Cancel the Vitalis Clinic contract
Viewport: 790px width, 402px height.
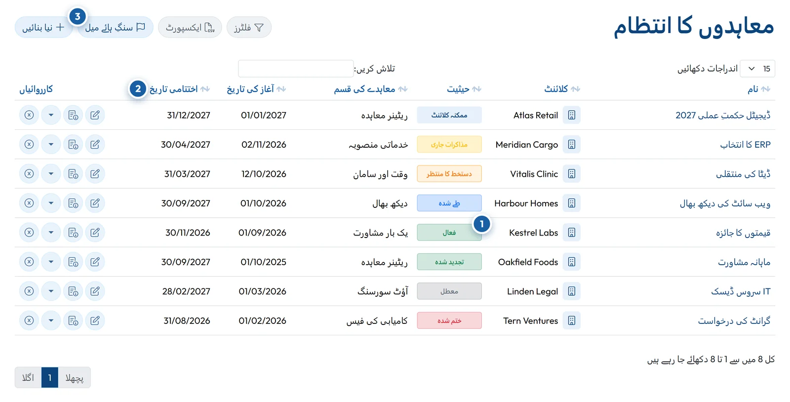point(29,174)
